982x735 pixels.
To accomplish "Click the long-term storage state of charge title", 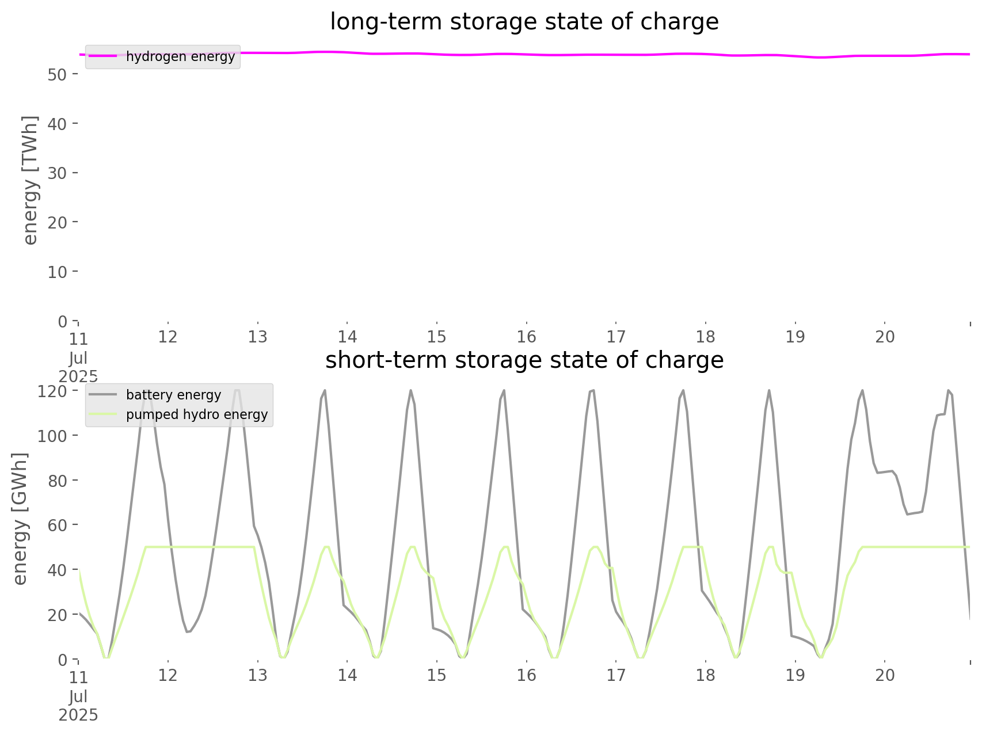I will 524,22.
